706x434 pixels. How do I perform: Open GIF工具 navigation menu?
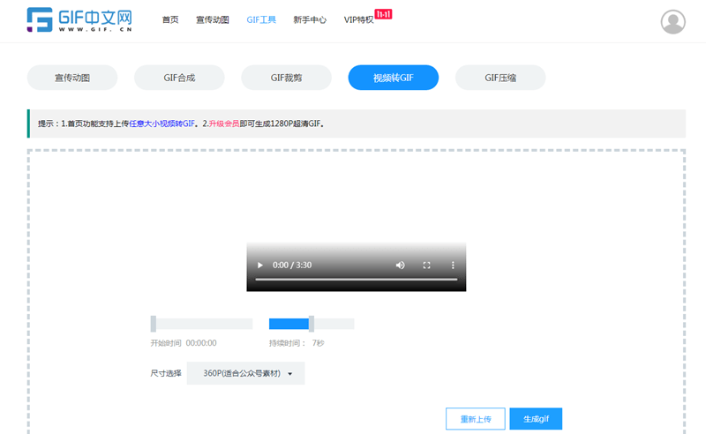click(x=261, y=19)
